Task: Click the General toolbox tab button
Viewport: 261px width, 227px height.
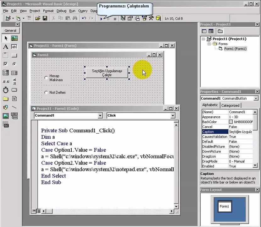Action: click(x=10, y=31)
